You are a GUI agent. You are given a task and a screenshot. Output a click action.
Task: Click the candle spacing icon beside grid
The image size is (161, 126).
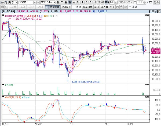point(6,7)
